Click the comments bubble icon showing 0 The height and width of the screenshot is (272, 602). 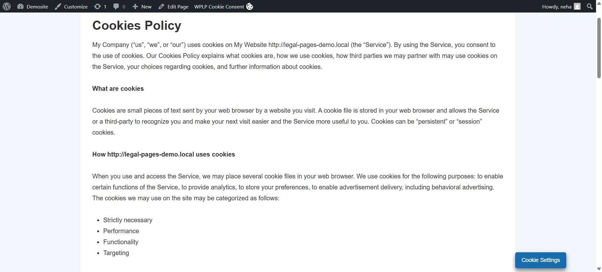tap(116, 6)
